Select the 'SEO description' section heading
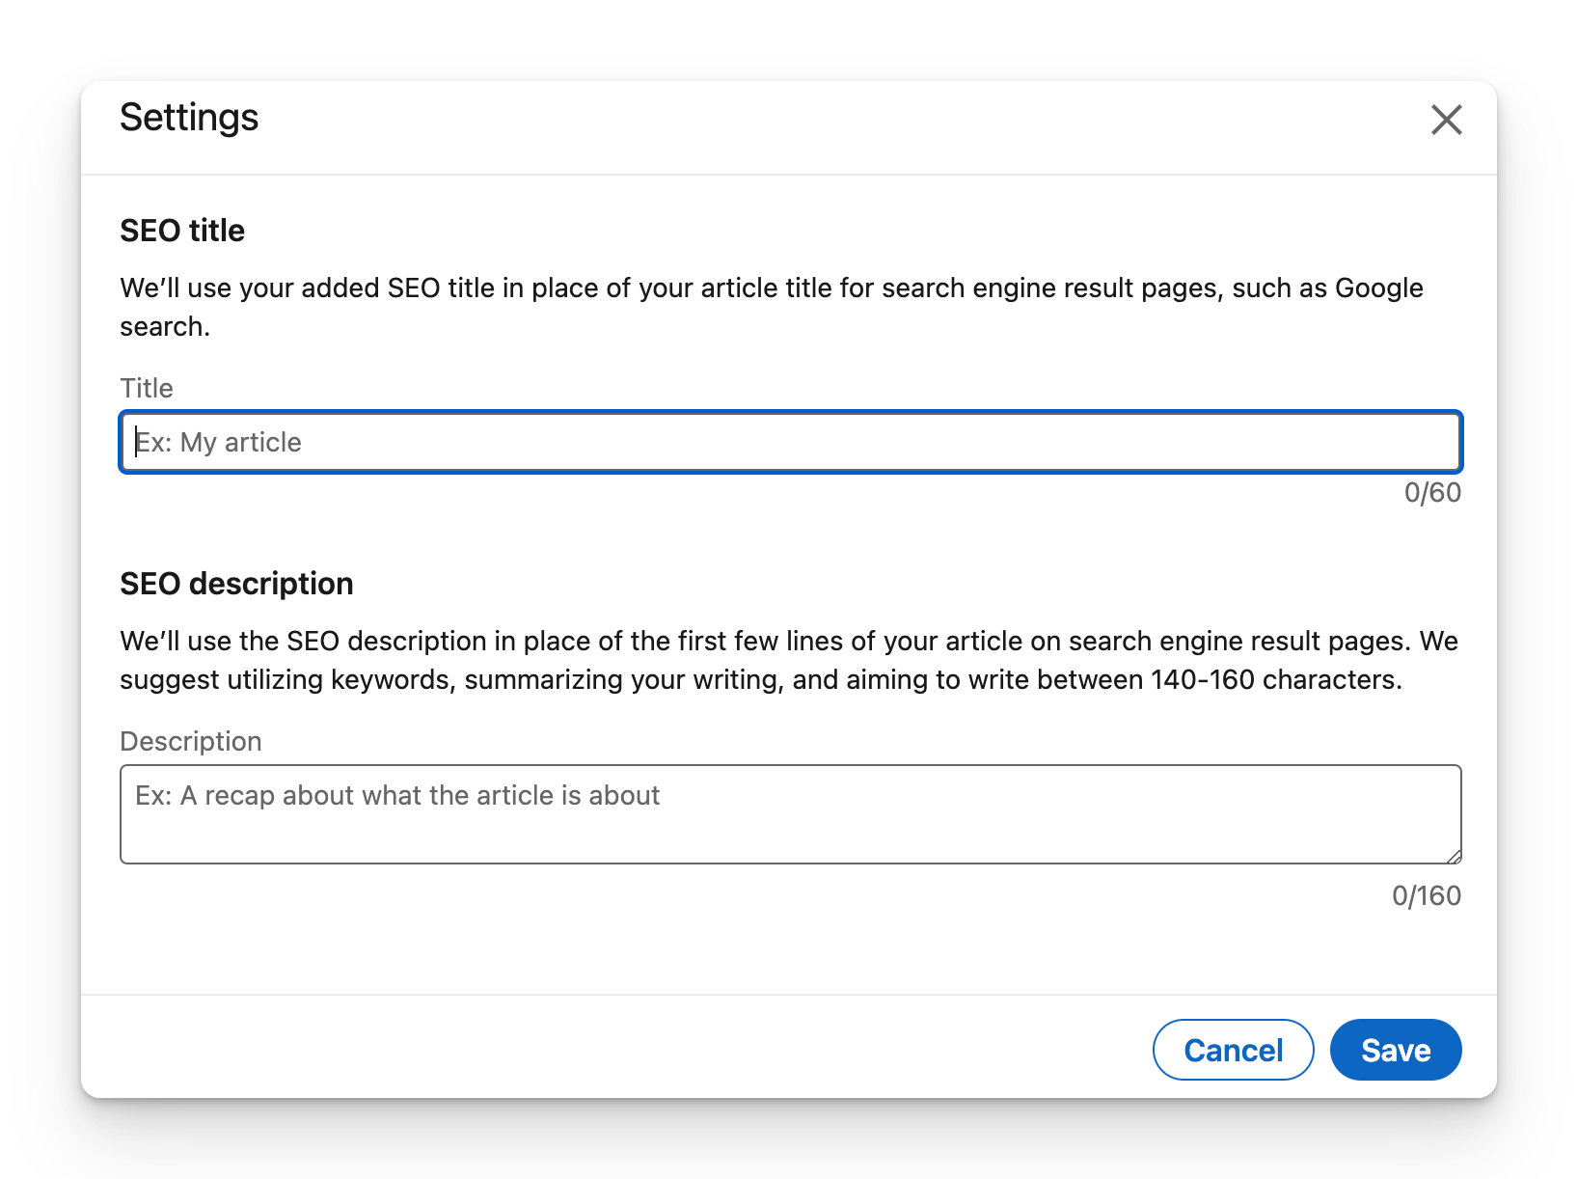The width and height of the screenshot is (1578, 1179). point(236,584)
